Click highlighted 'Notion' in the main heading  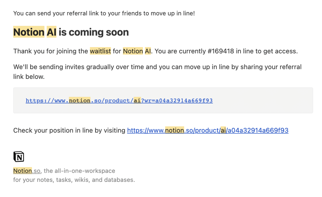coord(29,32)
